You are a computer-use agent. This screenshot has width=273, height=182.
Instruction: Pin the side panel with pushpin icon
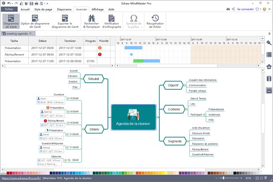tap(269, 34)
